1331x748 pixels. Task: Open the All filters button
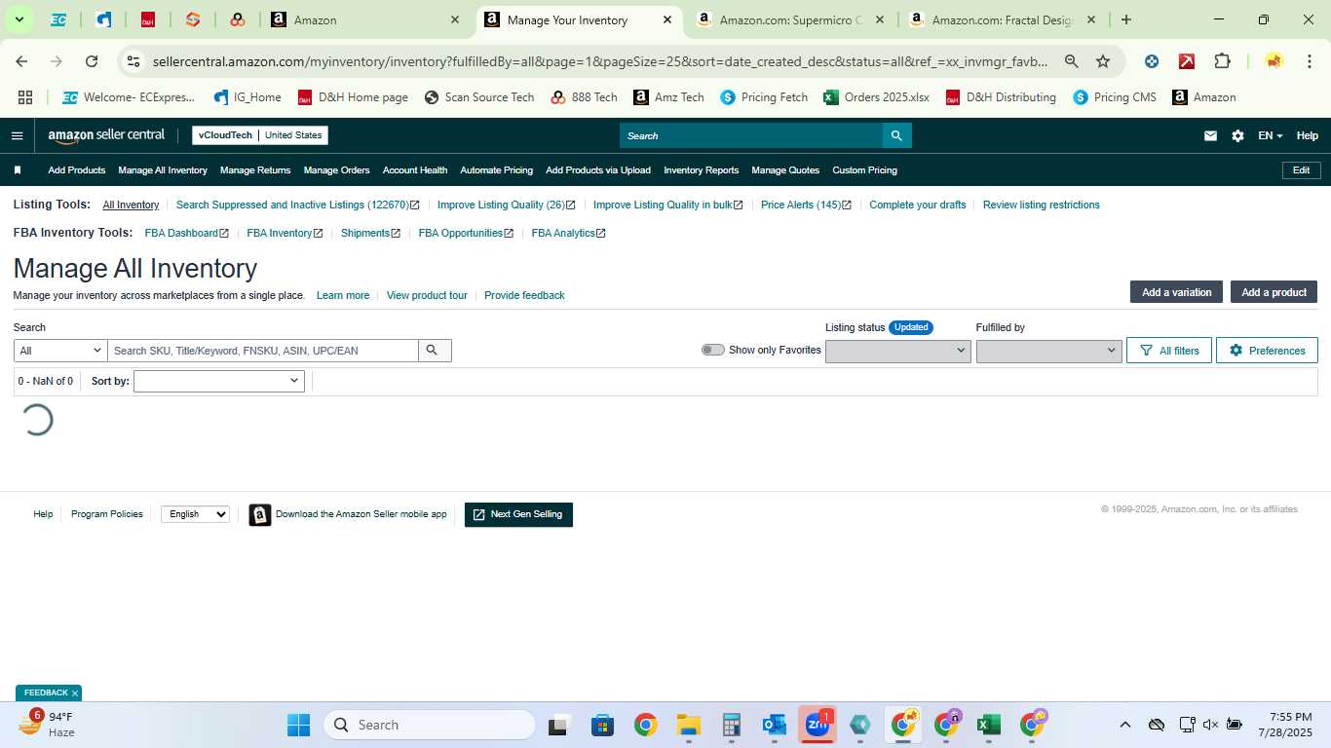pos(1169,351)
